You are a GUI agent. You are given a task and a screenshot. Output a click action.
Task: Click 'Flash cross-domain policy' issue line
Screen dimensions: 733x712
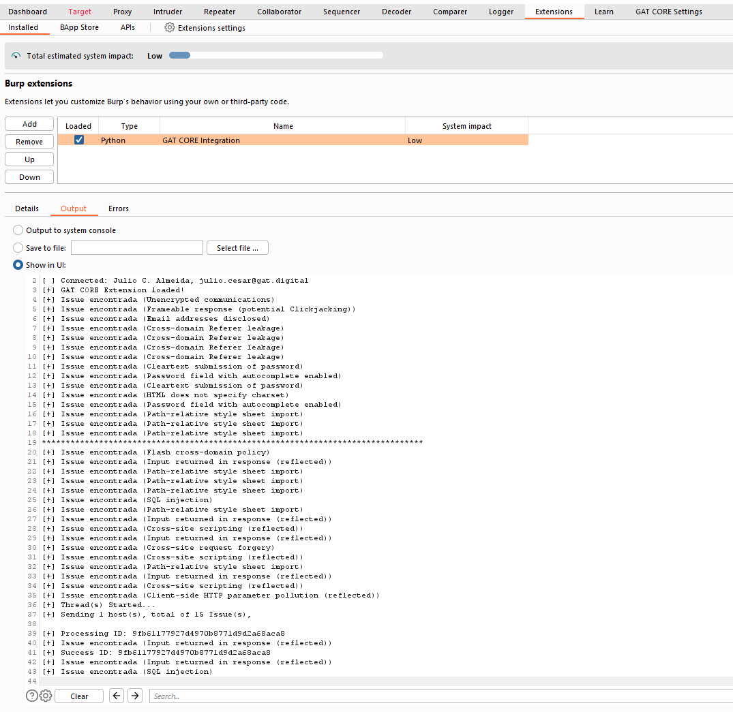click(x=156, y=452)
